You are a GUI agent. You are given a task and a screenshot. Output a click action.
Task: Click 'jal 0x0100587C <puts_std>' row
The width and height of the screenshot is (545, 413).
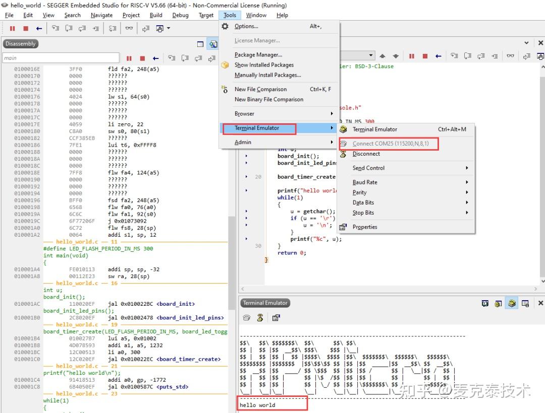(148, 387)
